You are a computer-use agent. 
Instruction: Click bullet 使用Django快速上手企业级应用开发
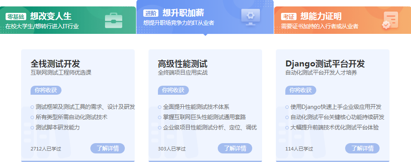[x=336, y=107]
